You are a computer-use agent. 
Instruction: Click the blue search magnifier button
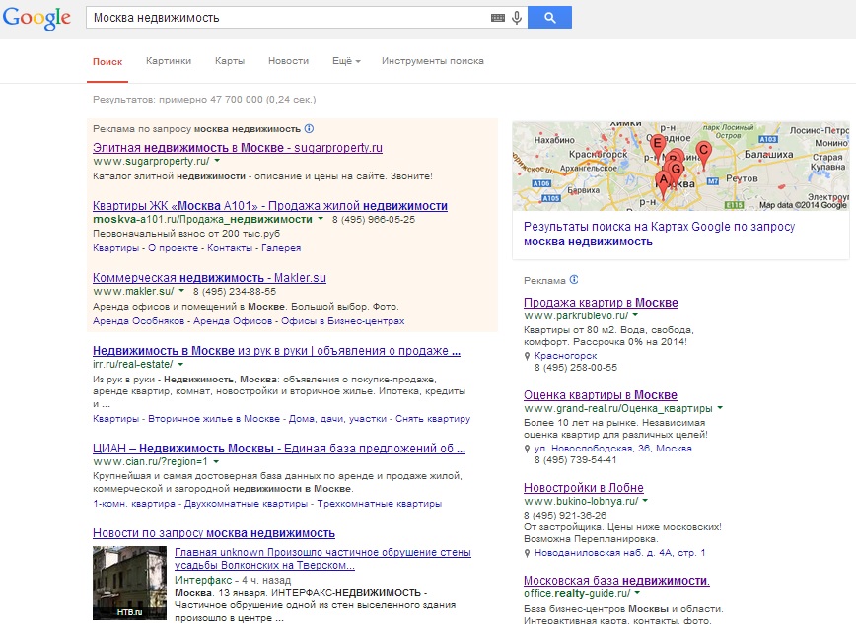549,18
